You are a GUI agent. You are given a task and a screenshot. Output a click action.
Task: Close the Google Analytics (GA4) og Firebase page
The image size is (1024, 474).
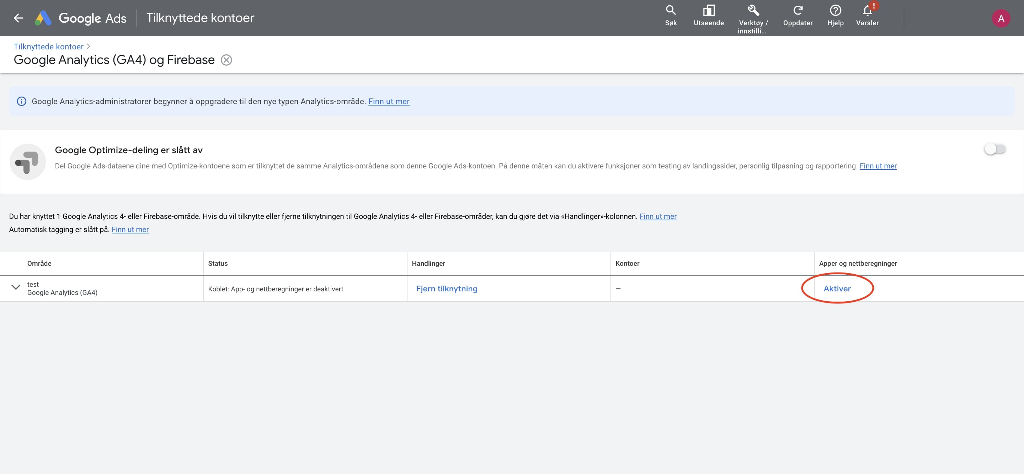coord(226,60)
